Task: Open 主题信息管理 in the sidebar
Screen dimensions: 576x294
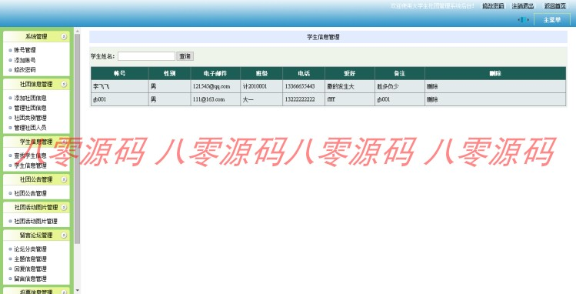Action: tap(30, 259)
